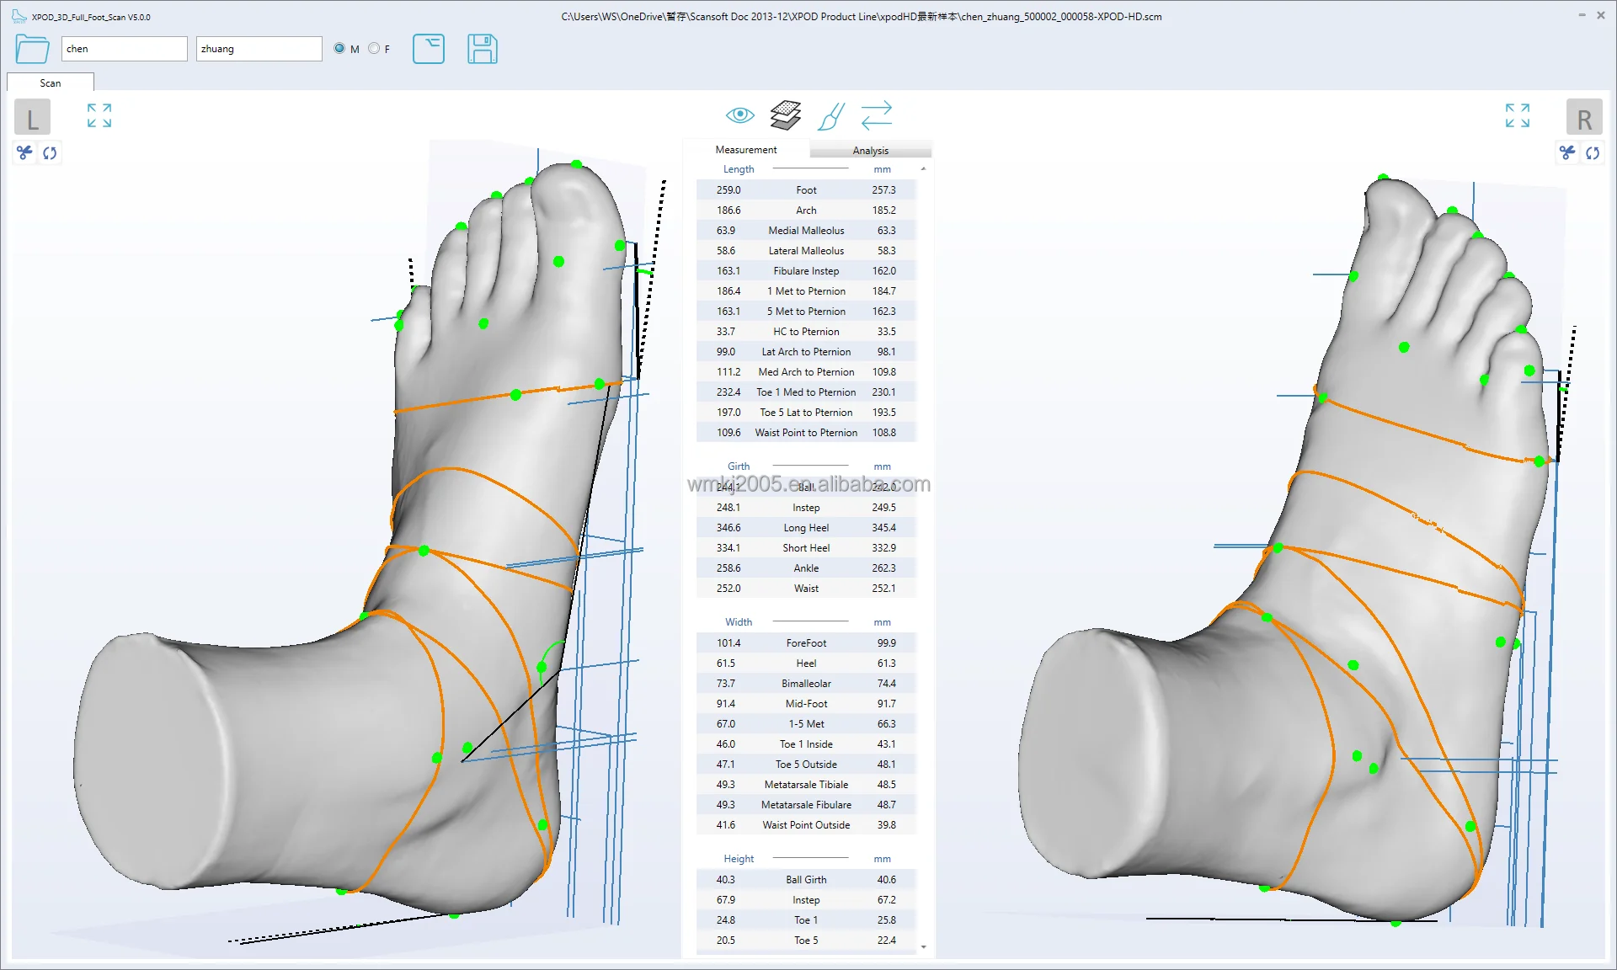This screenshot has height=970, width=1617.
Task: Open the Scan tab
Action: pos(51,83)
